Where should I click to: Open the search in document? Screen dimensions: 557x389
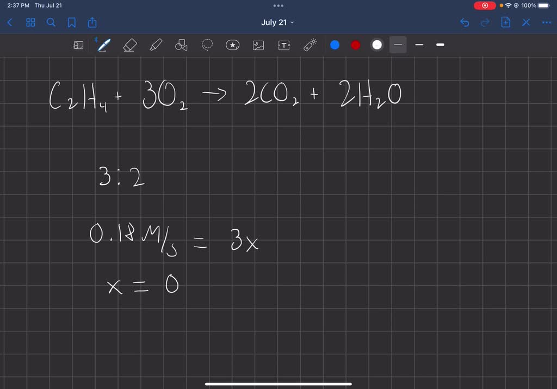[x=51, y=22]
